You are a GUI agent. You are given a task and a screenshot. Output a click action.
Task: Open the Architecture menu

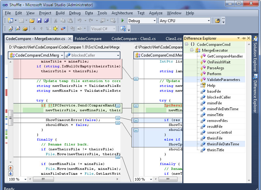pyautogui.click(x=122, y=13)
